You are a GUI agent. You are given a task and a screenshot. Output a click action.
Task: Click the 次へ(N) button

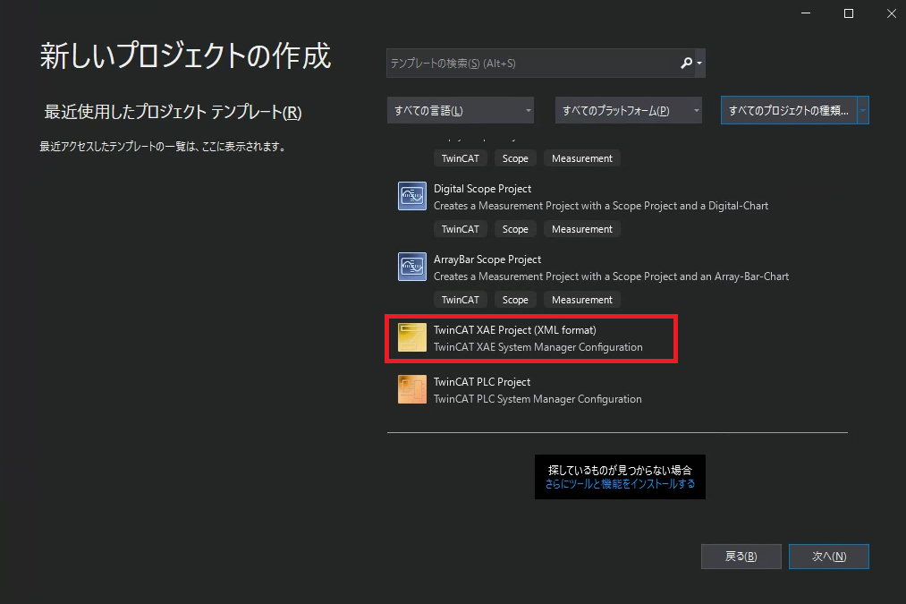pos(829,557)
